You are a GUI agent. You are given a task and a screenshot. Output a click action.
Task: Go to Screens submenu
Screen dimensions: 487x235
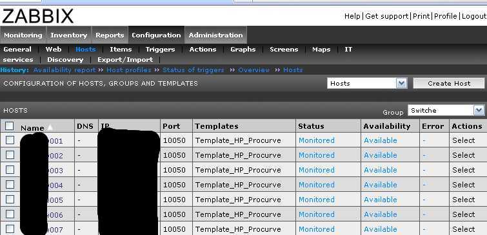pyautogui.click(x=284, y=50)
